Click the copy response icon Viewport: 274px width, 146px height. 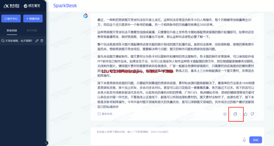pos(235,114)
